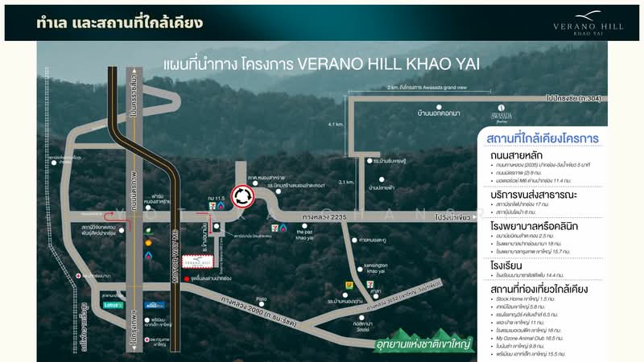Click the white dot for บ้านนอกคอกนา
This screenshot has height=362, width=644.
coord(439,107)
